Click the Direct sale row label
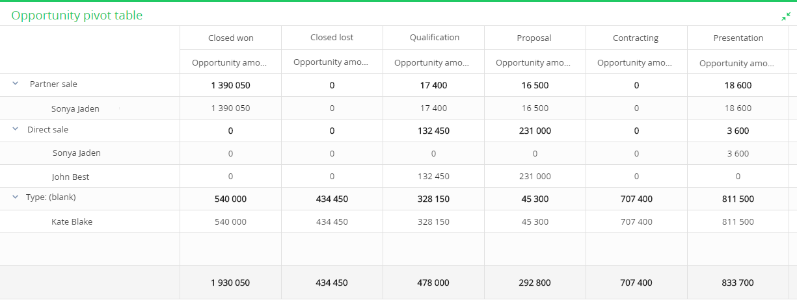797x300 pixels. click(47, 129)
